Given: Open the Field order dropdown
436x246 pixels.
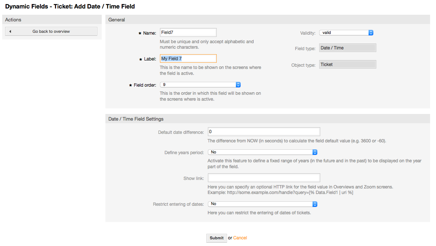Looking at the screenshot, I should (200, 85).
